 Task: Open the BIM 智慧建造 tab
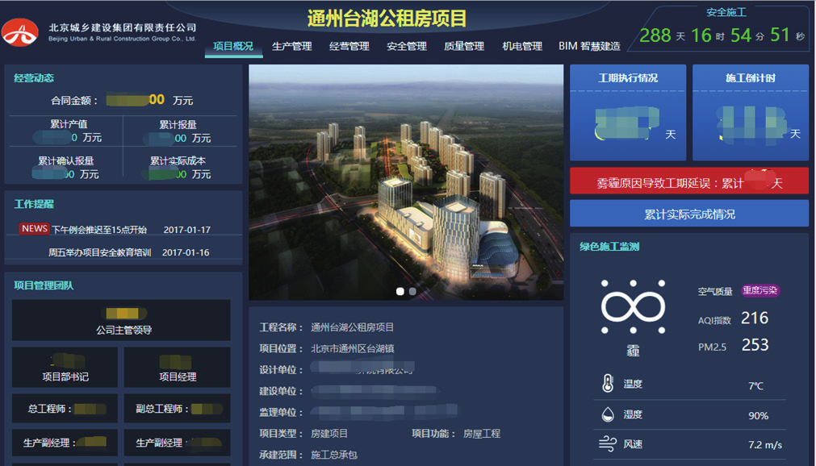[x=589, y=47]
